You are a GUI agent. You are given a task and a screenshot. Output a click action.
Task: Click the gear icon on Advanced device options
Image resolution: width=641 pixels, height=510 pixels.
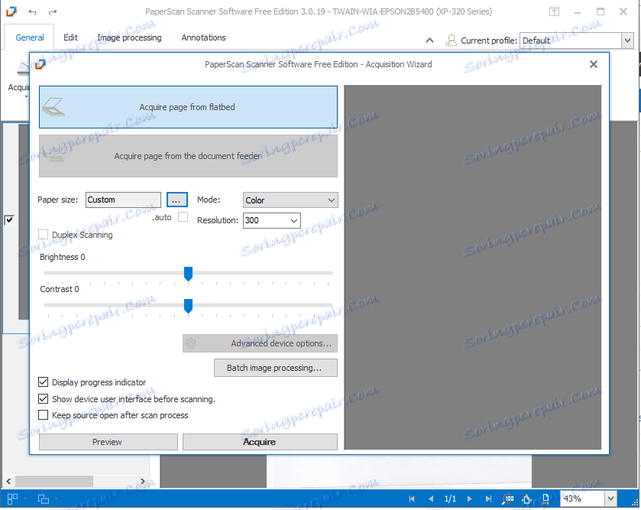click(x=190, y=343)
